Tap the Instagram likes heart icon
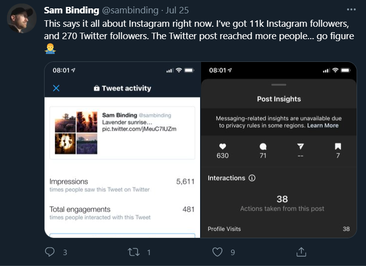The height and width of the screenshot is (266, 366). [223, 147]
